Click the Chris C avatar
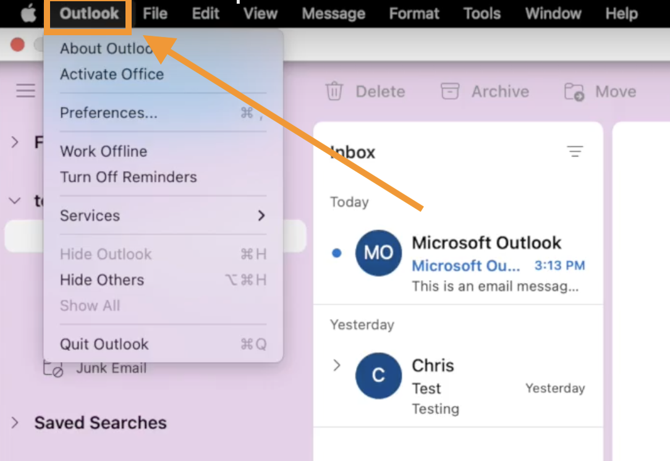This screenshot has height=461, width=670. click(378, 376)
